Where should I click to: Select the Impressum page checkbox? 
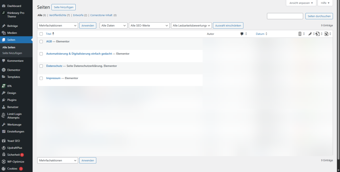tap(41, 78)
